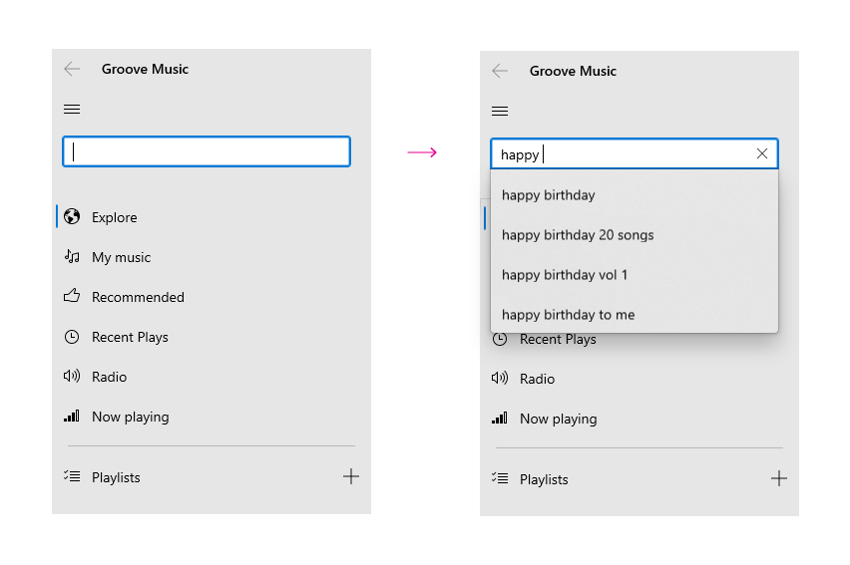Add a new playlist with plus in left panel
The height and width of the screenshot is (565, 850).
click(x=351, y=476)
